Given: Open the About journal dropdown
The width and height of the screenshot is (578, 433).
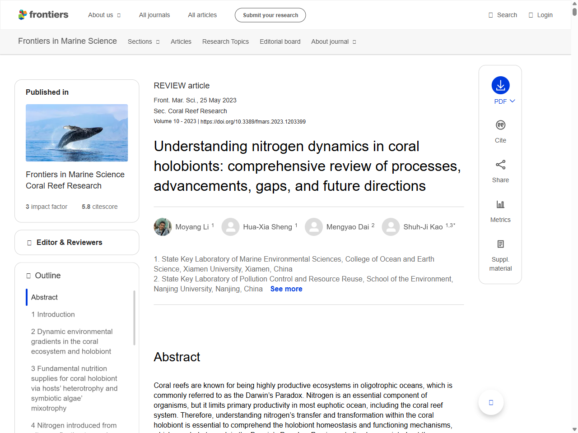Looking at the screenshot, I should (333, 41).
